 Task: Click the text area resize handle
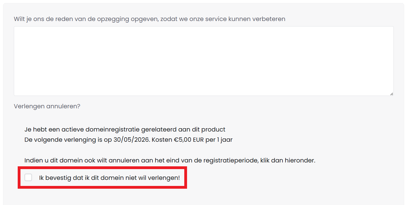(392, 94)
